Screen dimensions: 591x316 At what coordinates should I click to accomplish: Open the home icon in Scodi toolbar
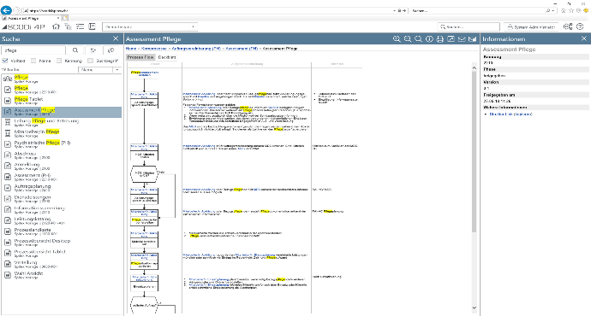pos(56,26)
